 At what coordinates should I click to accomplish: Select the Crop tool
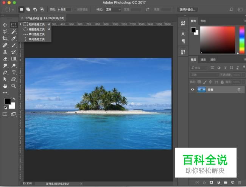(5, 38)
